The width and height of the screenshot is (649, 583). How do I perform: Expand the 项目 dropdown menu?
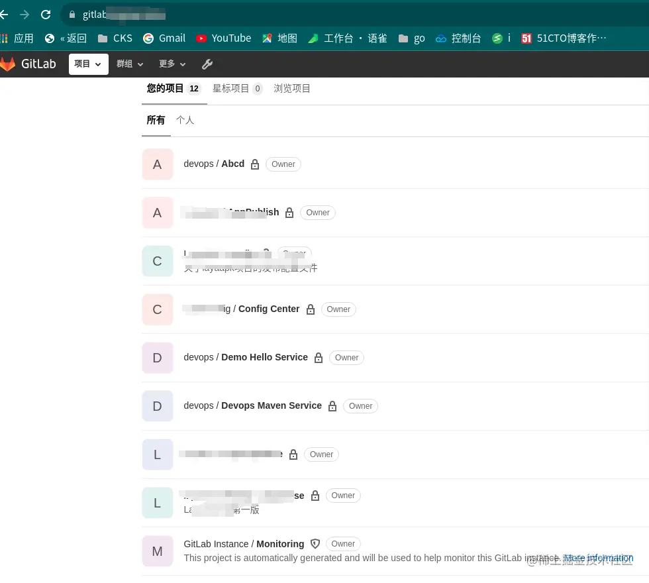pyautogui.click(x=89, y=64)
